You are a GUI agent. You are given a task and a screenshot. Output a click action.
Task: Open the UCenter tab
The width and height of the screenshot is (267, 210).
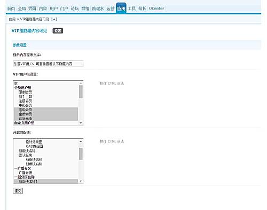156,9
